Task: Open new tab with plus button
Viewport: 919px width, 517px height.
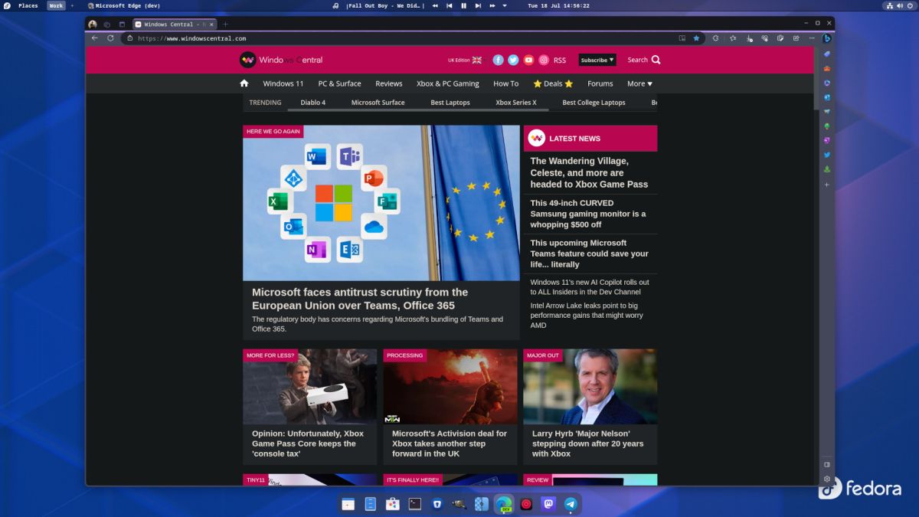Action: click(225, 25)
